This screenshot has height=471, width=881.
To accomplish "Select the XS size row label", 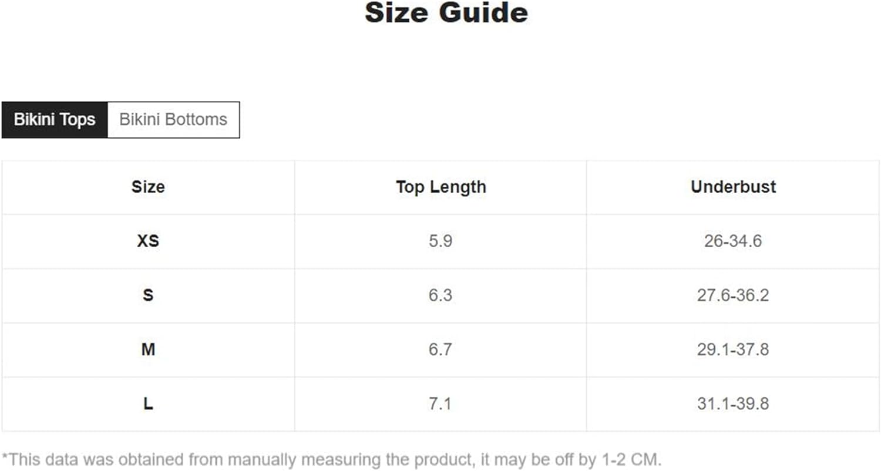I will coord(148,241).
